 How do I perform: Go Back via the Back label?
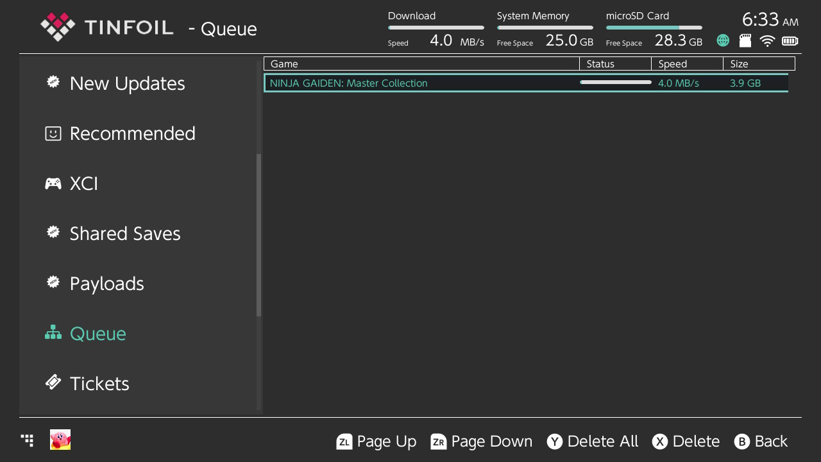pos(771,441)
